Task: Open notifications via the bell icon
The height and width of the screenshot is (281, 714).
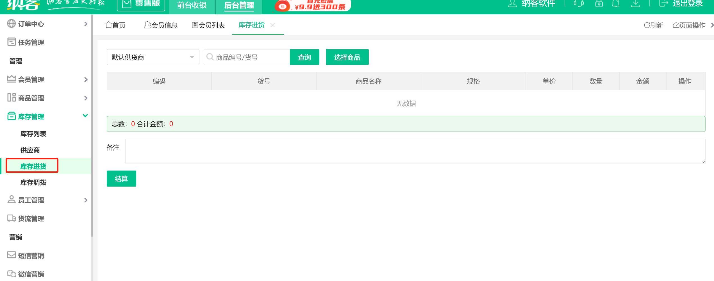Action: [x=616, y=4]
